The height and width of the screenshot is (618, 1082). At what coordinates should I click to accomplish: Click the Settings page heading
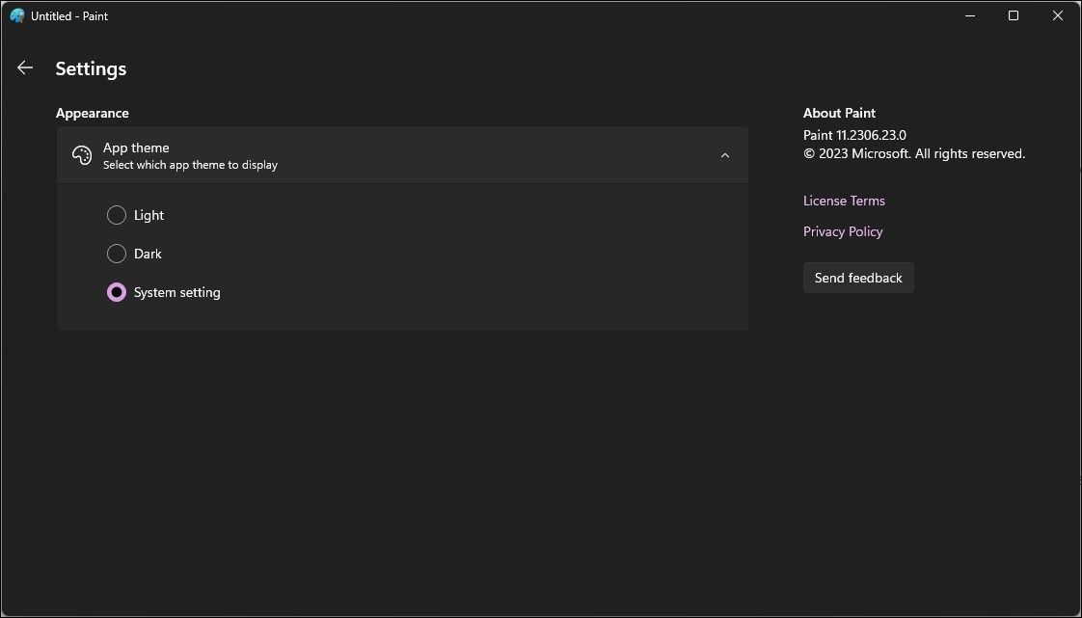click(x=91, y=68)
